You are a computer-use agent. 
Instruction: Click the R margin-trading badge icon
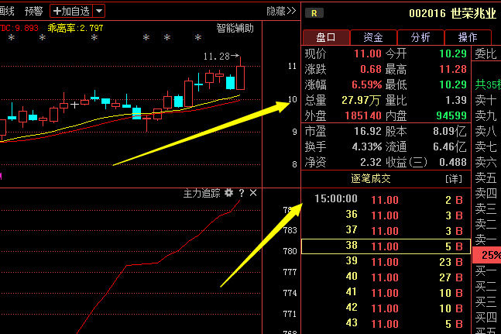click(x=314, y=12)
